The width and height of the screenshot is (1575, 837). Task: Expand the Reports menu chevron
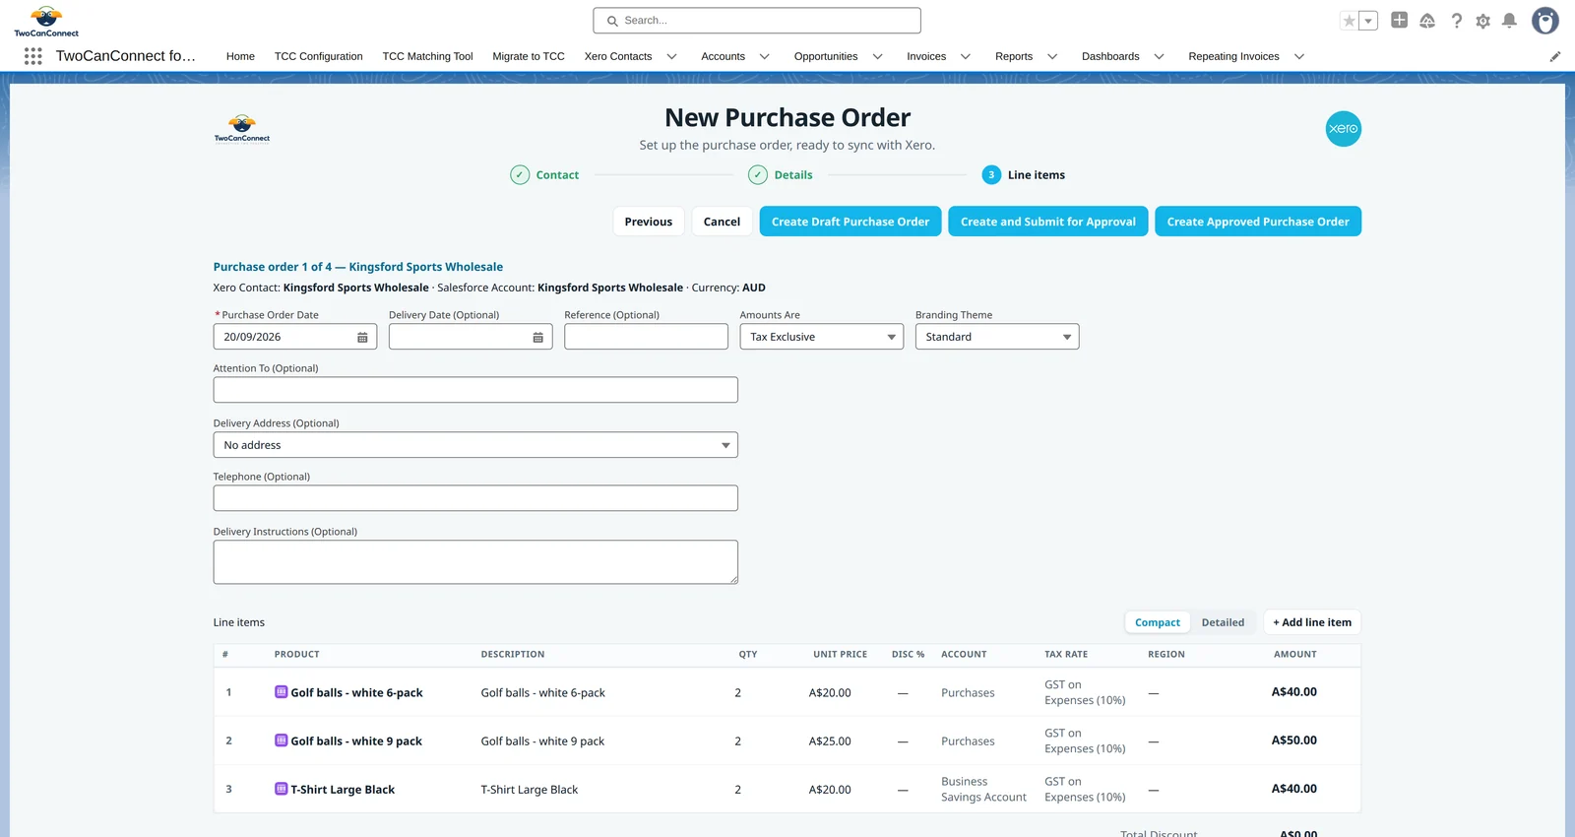(1052, 56)
